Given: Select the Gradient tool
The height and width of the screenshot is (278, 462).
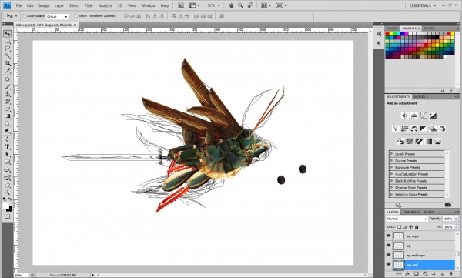Looking at the screenshot, I should point(8,116).
